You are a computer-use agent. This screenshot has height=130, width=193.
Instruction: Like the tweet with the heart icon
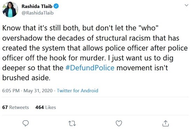119,123
